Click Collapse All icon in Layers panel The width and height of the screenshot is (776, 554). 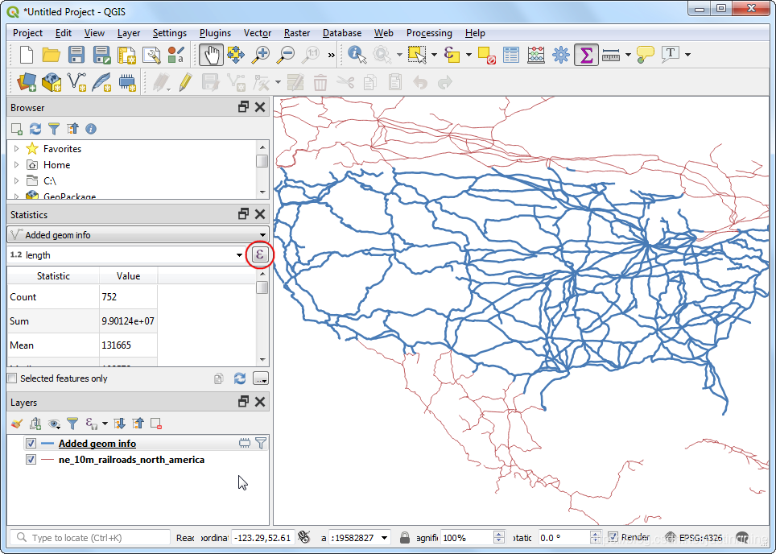[138, 424]
